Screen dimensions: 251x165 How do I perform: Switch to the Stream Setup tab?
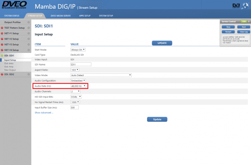[x=35, y=16]
